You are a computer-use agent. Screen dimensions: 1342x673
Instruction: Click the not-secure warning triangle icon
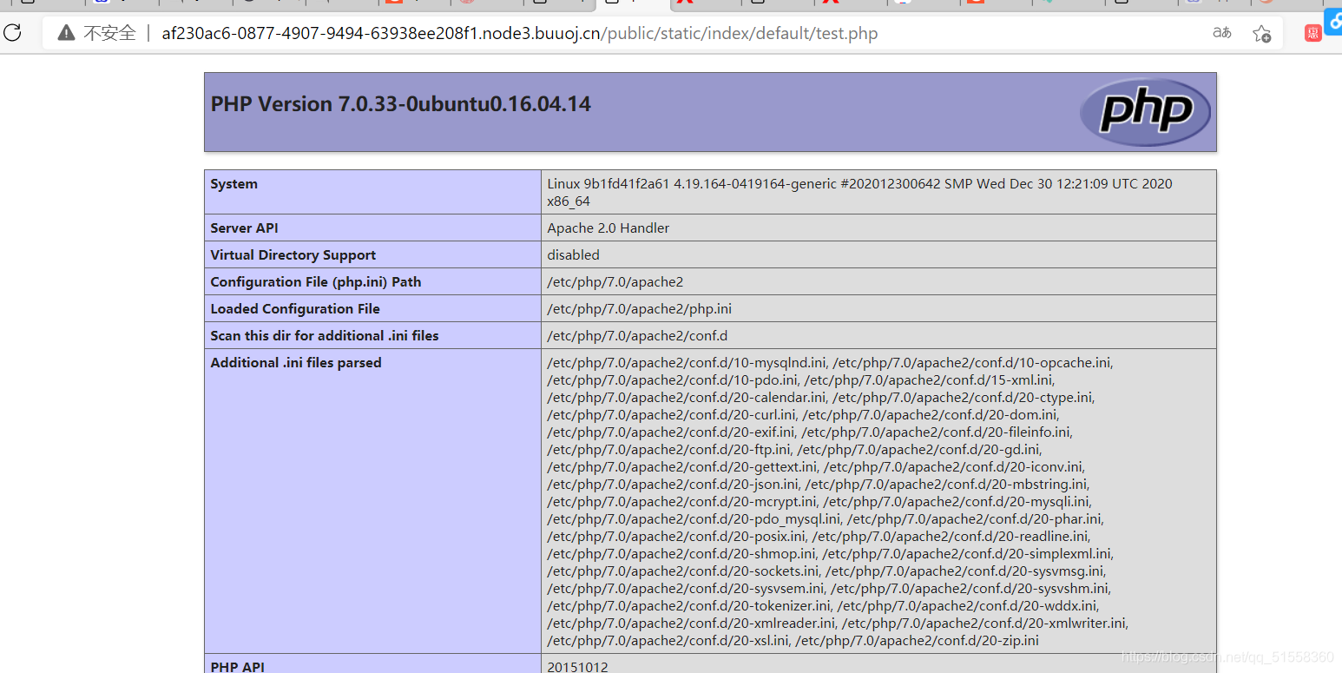[x=66, y=33]
